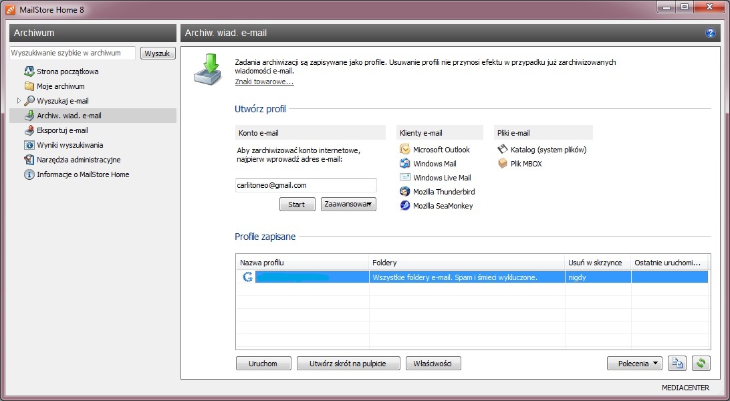
Task: Click the Windows Live Mail icon
Action: click(405, 178)
